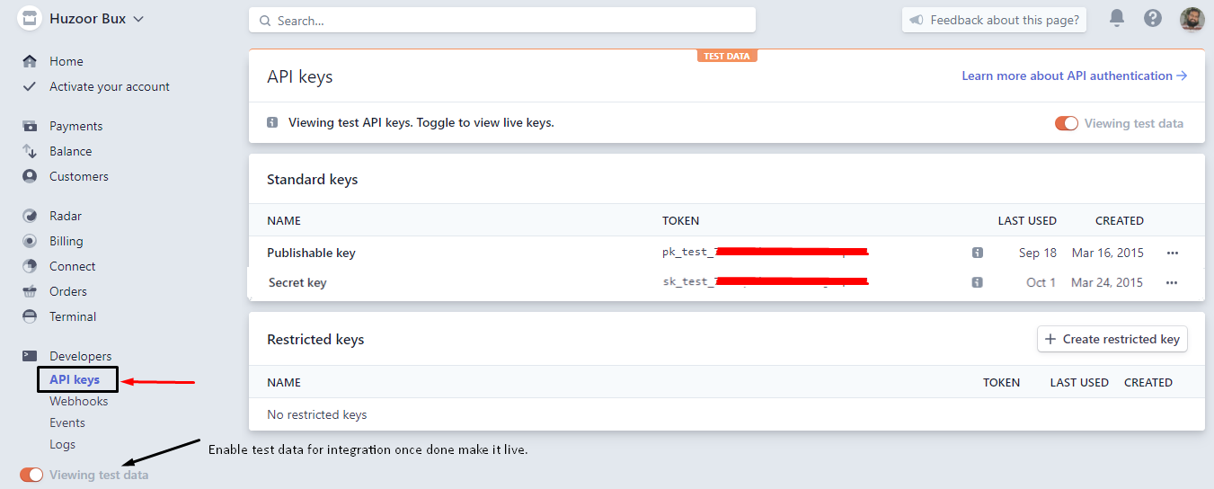This screenshot has width=1214, height=489.
Task: Click the Balance arrows icon
Action: tap(30, 151)
